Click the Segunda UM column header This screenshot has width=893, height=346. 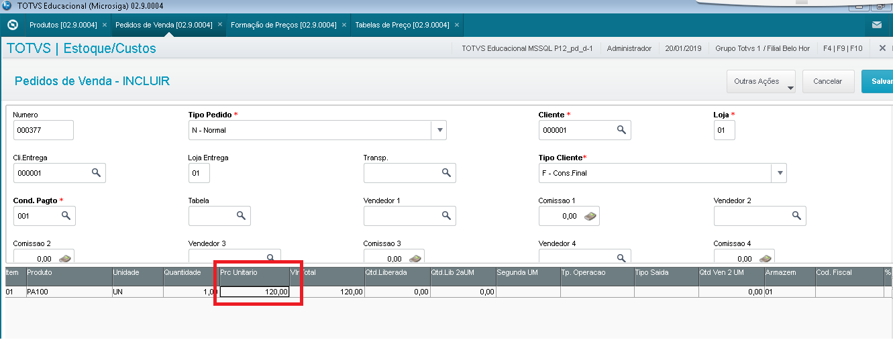click(x=528, y=276)
